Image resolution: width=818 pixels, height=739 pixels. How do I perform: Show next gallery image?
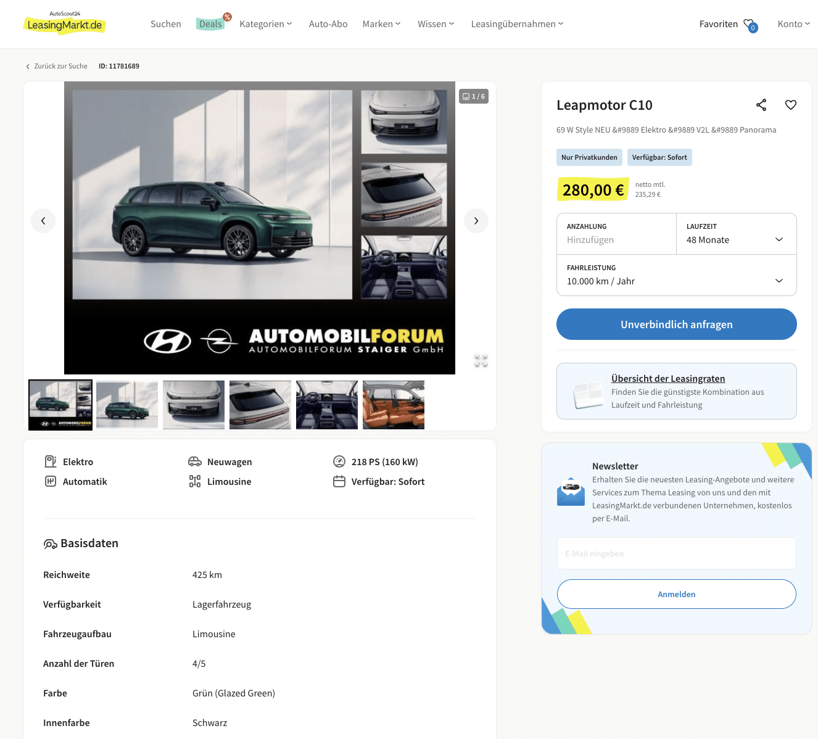point(476,221)
